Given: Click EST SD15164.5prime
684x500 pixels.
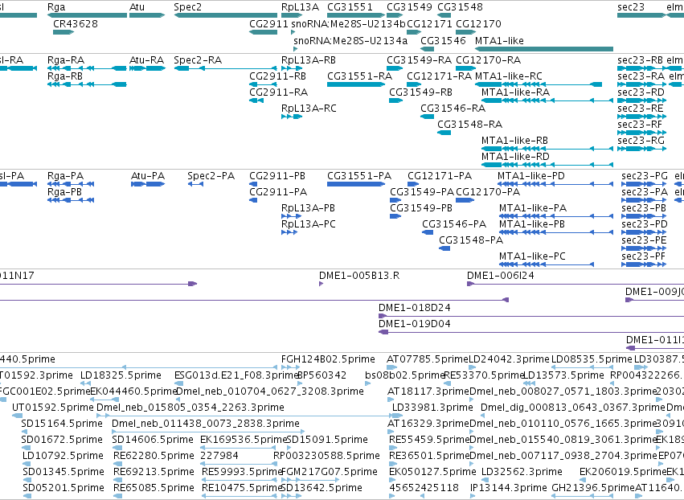Looking at the screenshot, I should click(x=24, y=432).
